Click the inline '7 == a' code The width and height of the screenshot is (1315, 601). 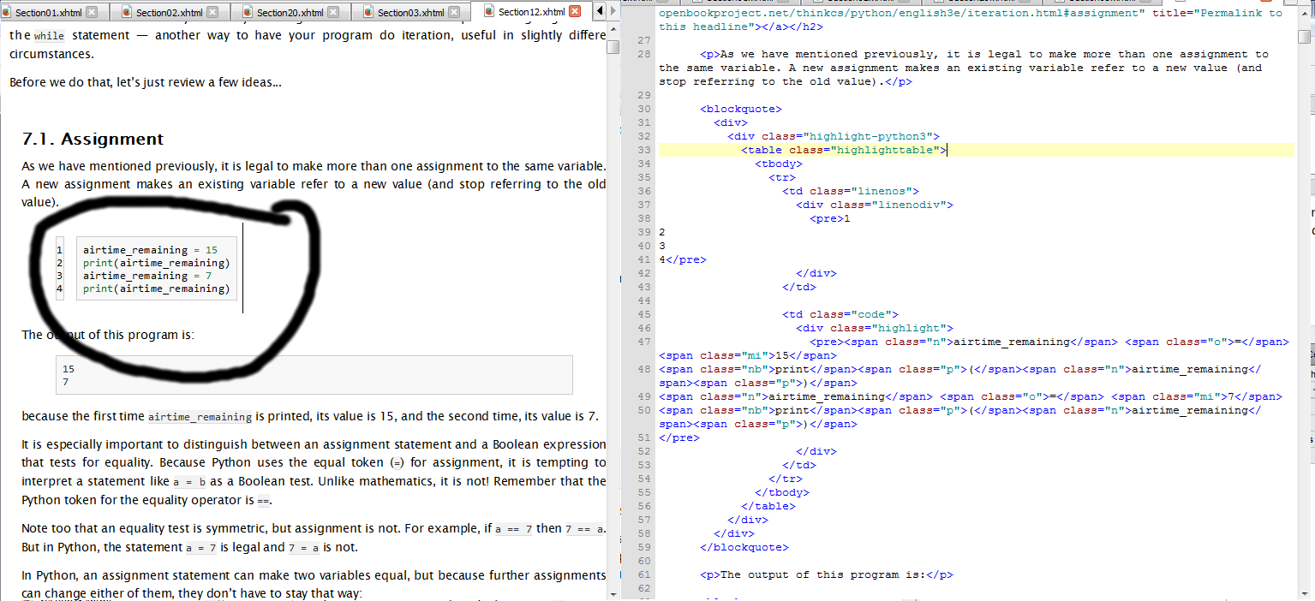584,530
